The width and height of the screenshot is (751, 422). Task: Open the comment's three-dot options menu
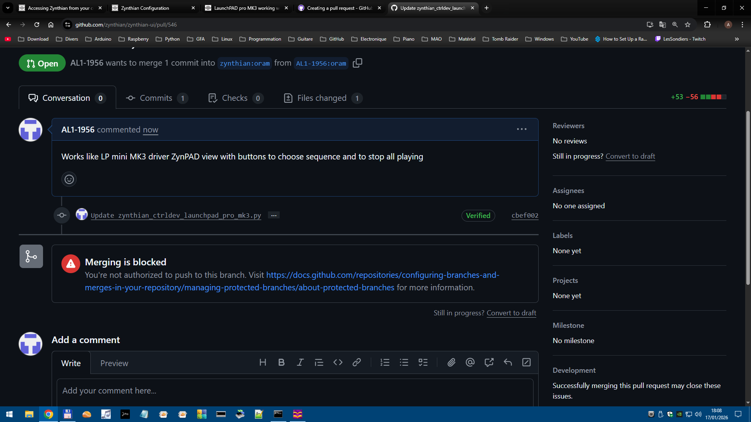(x=521, y=129)
